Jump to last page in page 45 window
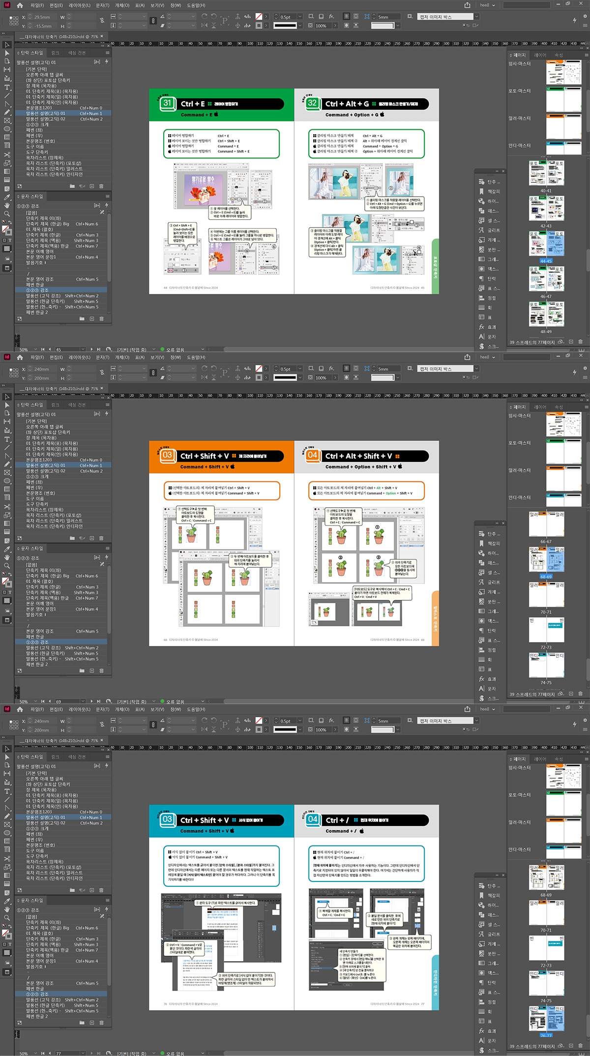The image size is (590, 1056). [99, 350]
